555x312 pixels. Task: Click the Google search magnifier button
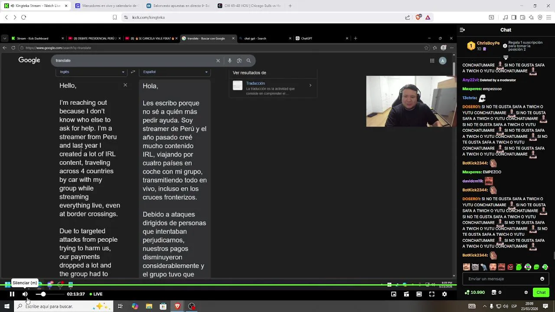tap(248, 61)
